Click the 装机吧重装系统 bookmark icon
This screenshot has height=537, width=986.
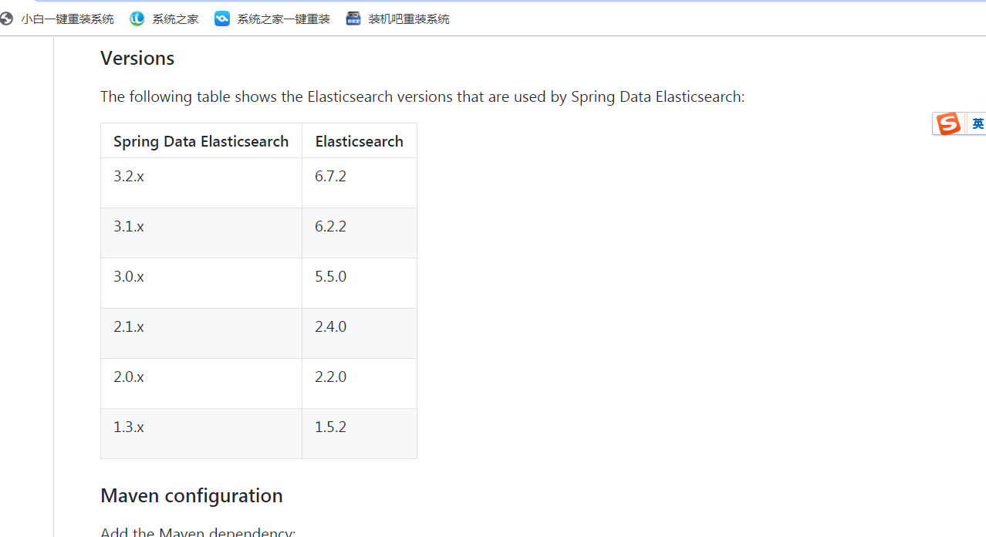[353, 19]
